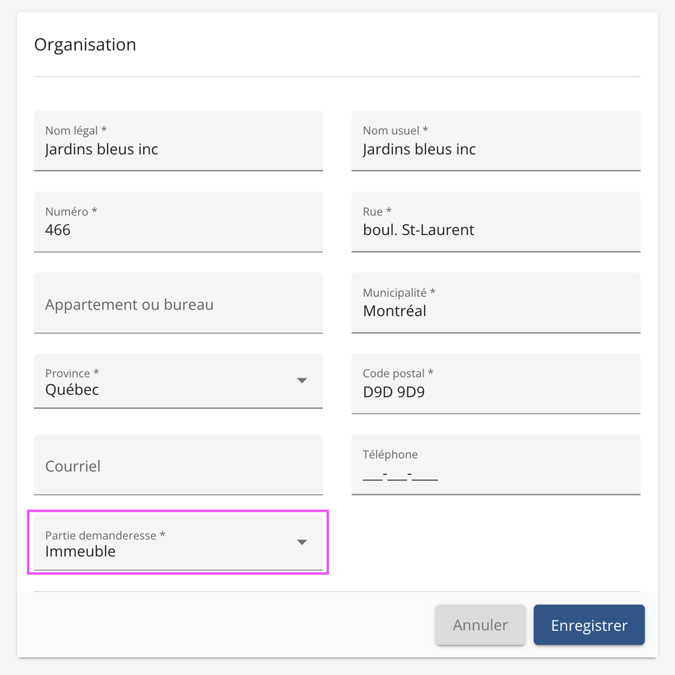Select the Québec value in Province
This screenshot has width=675, height=675.
pos(72,390)
